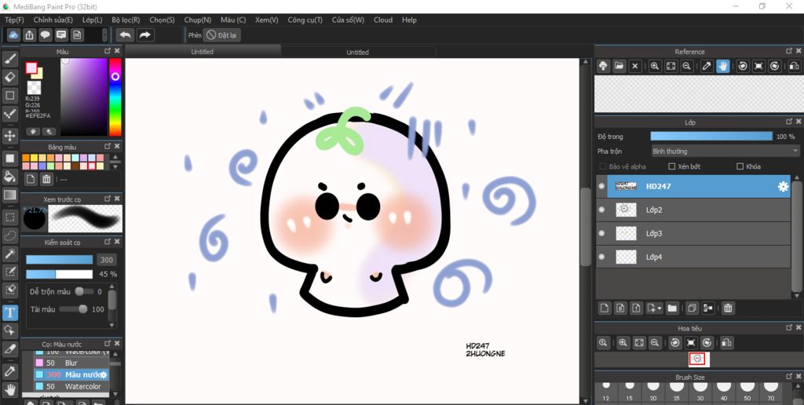Activate the rectangular Select tool
804x405 pixels.
(9, 217)
